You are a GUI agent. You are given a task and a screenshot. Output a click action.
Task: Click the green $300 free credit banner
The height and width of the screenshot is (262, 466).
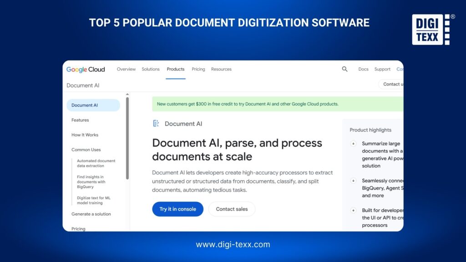(x=278, y=104)
